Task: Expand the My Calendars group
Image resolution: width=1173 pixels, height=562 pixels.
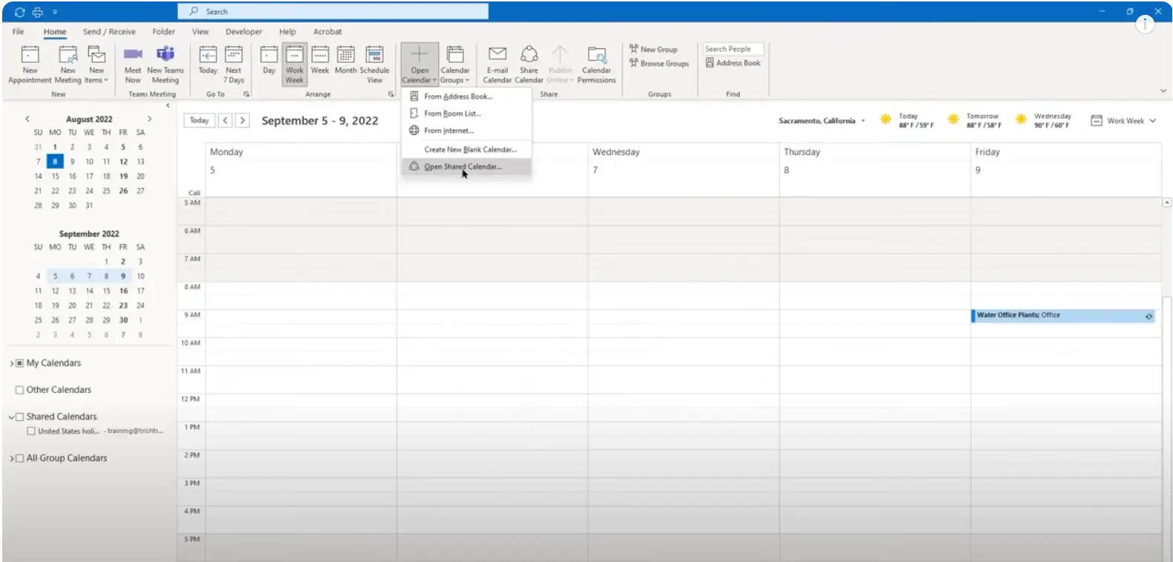Action: click(x=12, y=363)
